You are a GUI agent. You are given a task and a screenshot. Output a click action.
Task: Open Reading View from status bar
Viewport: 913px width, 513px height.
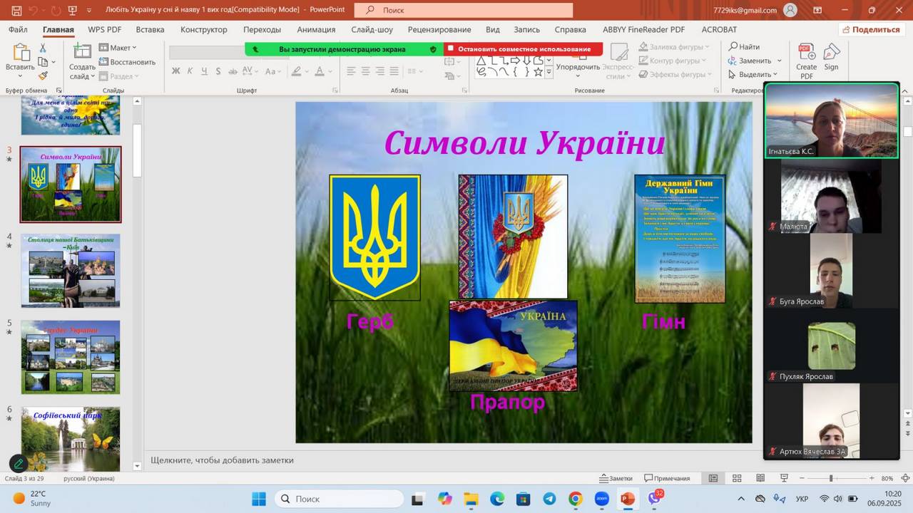point(760,478)
